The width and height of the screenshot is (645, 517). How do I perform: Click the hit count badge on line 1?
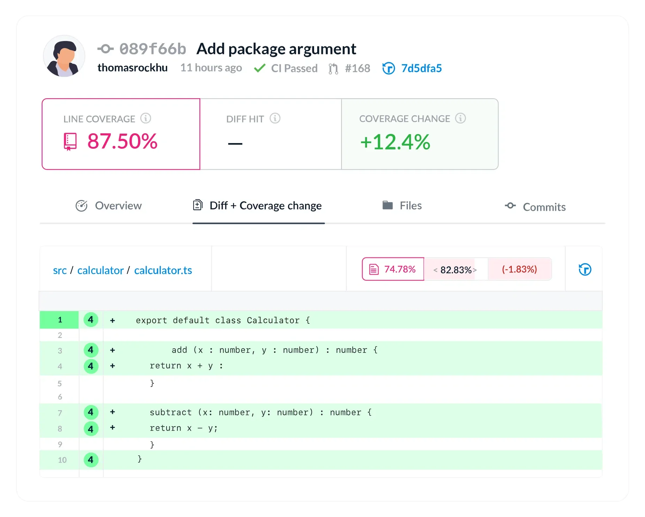click(91, 320)
